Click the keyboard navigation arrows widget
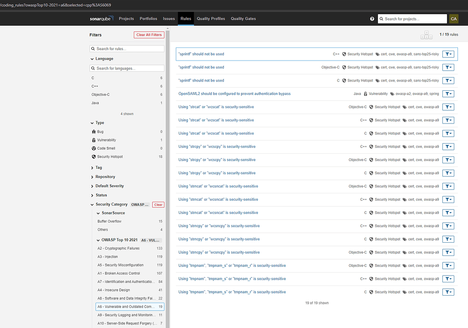This screenshot has width=468, height=328. 426,34
